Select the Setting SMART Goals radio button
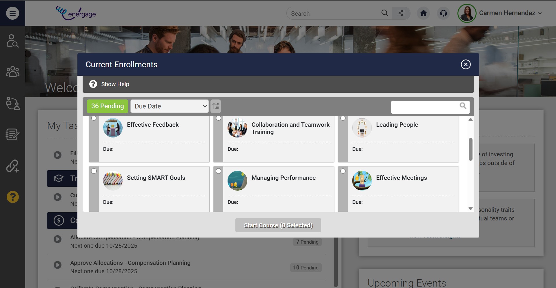Image resolution: width=556 pixels, height=288 pixels. point(94,171)
